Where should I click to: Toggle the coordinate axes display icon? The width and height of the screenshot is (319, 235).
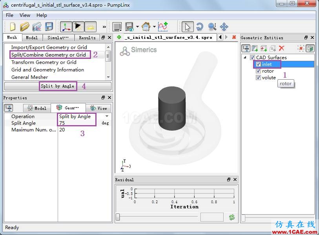pos(66,27)
